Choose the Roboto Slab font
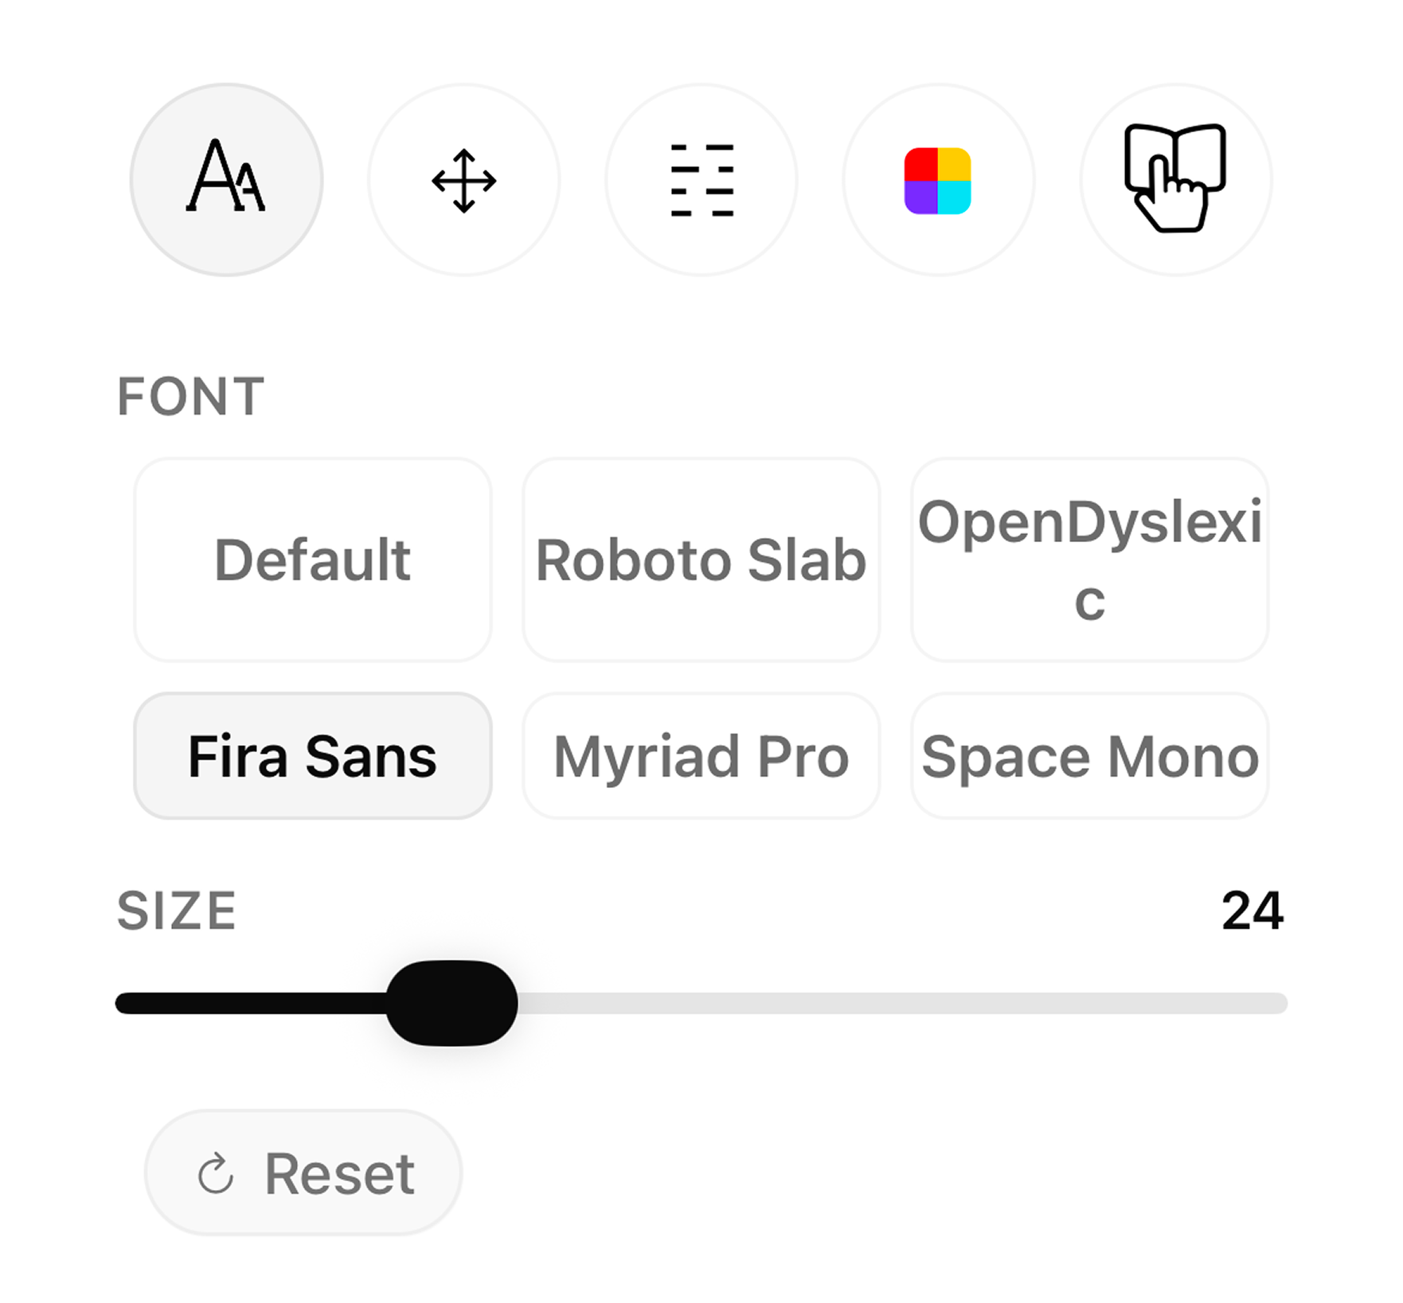The width and height of the screenshot is (1403, 1303). click(x=701, y=560)
